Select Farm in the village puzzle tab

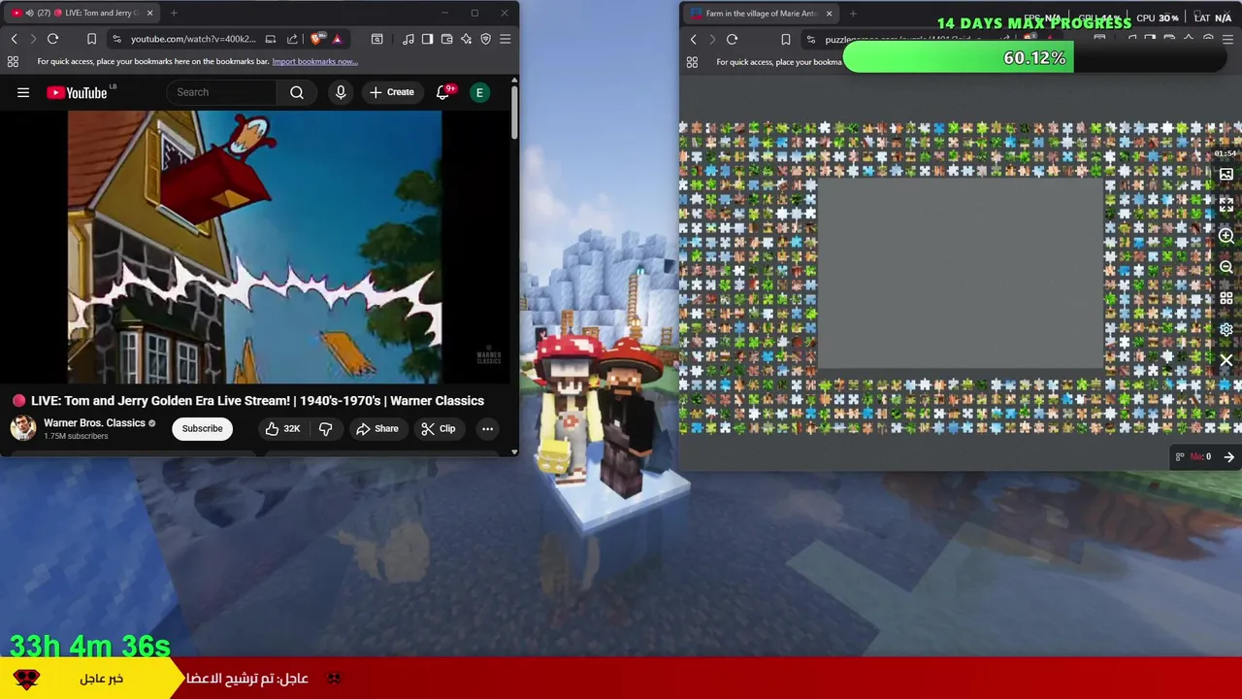point(761,14)
